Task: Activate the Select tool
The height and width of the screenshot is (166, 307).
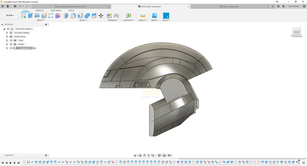Action: pos(166,16)
